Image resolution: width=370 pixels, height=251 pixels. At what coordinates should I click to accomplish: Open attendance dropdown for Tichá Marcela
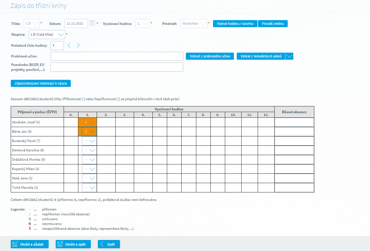(92, 188)
